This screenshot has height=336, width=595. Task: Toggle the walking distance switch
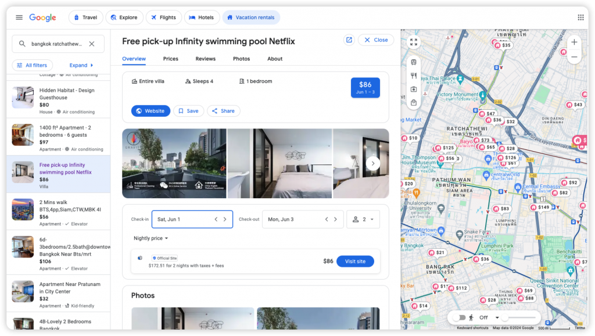(x=459, y=317)
